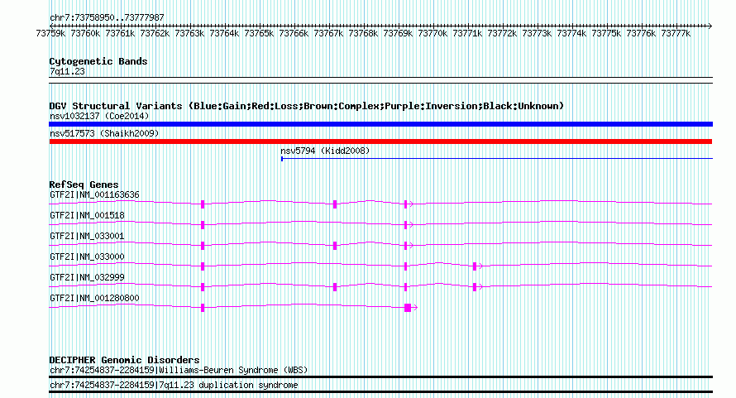This screenshot has height=398, width=736.
Task: Click the 73771k ruler label
Action: tap(467, 33)
